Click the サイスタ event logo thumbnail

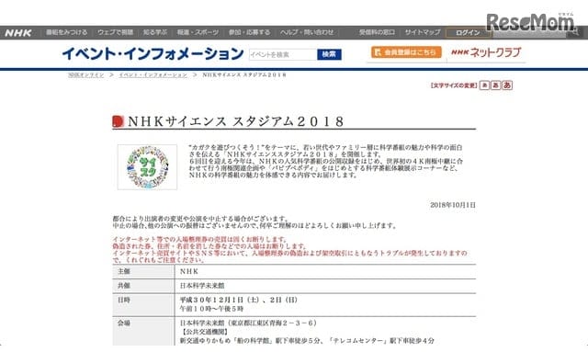click(147, 167)
